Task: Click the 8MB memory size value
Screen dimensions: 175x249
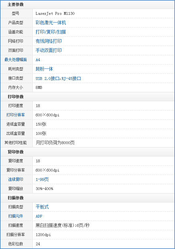Action: pyautogui.click(x=39, y=88)
